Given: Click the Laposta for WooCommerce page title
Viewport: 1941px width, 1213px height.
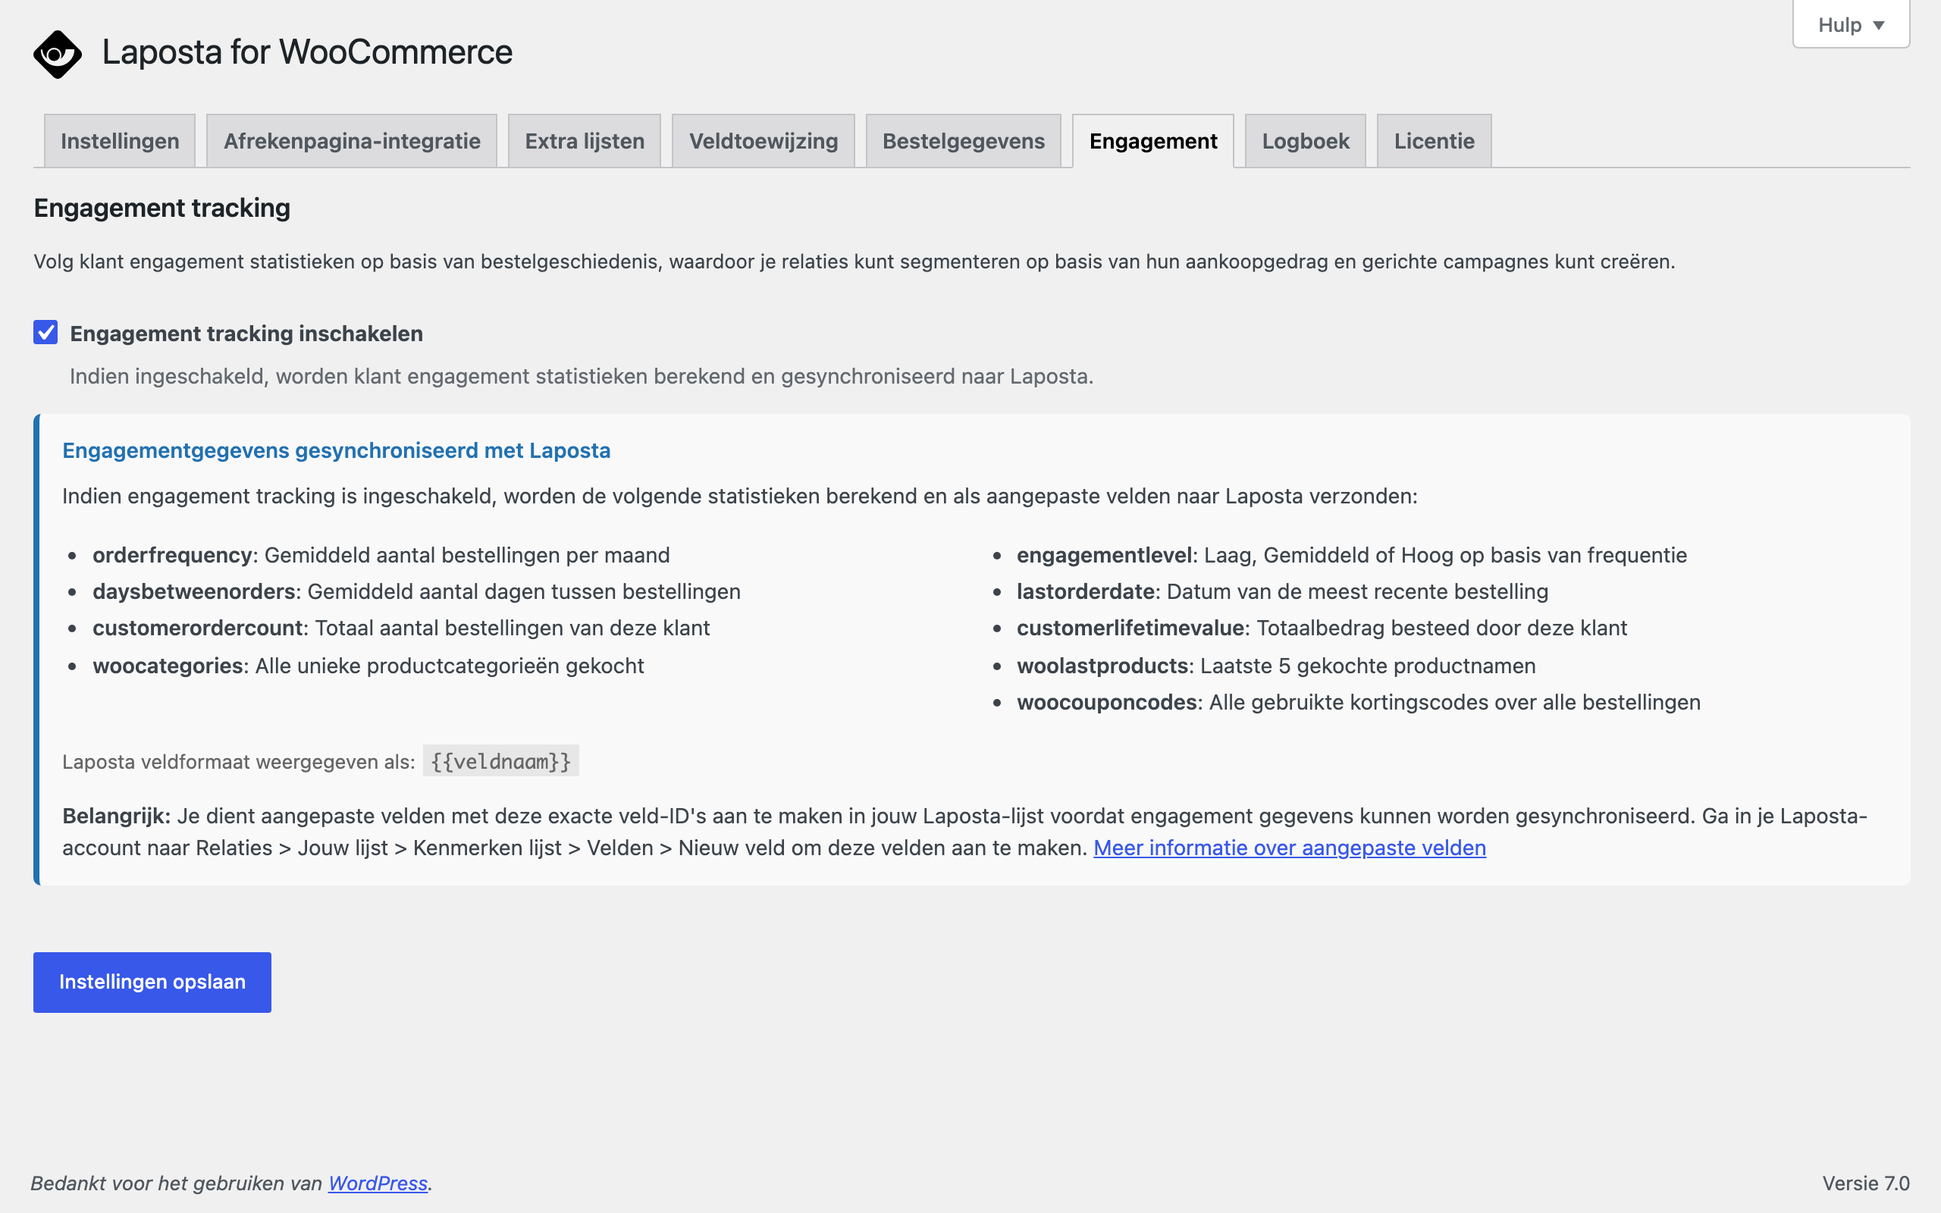Looking at the screenshot, I should pyautogui.click(x=307, y=53).
